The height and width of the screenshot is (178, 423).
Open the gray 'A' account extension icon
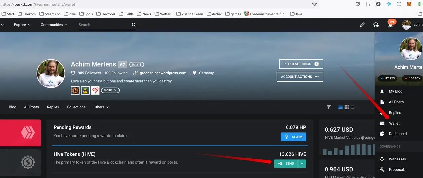pos(378,4)
